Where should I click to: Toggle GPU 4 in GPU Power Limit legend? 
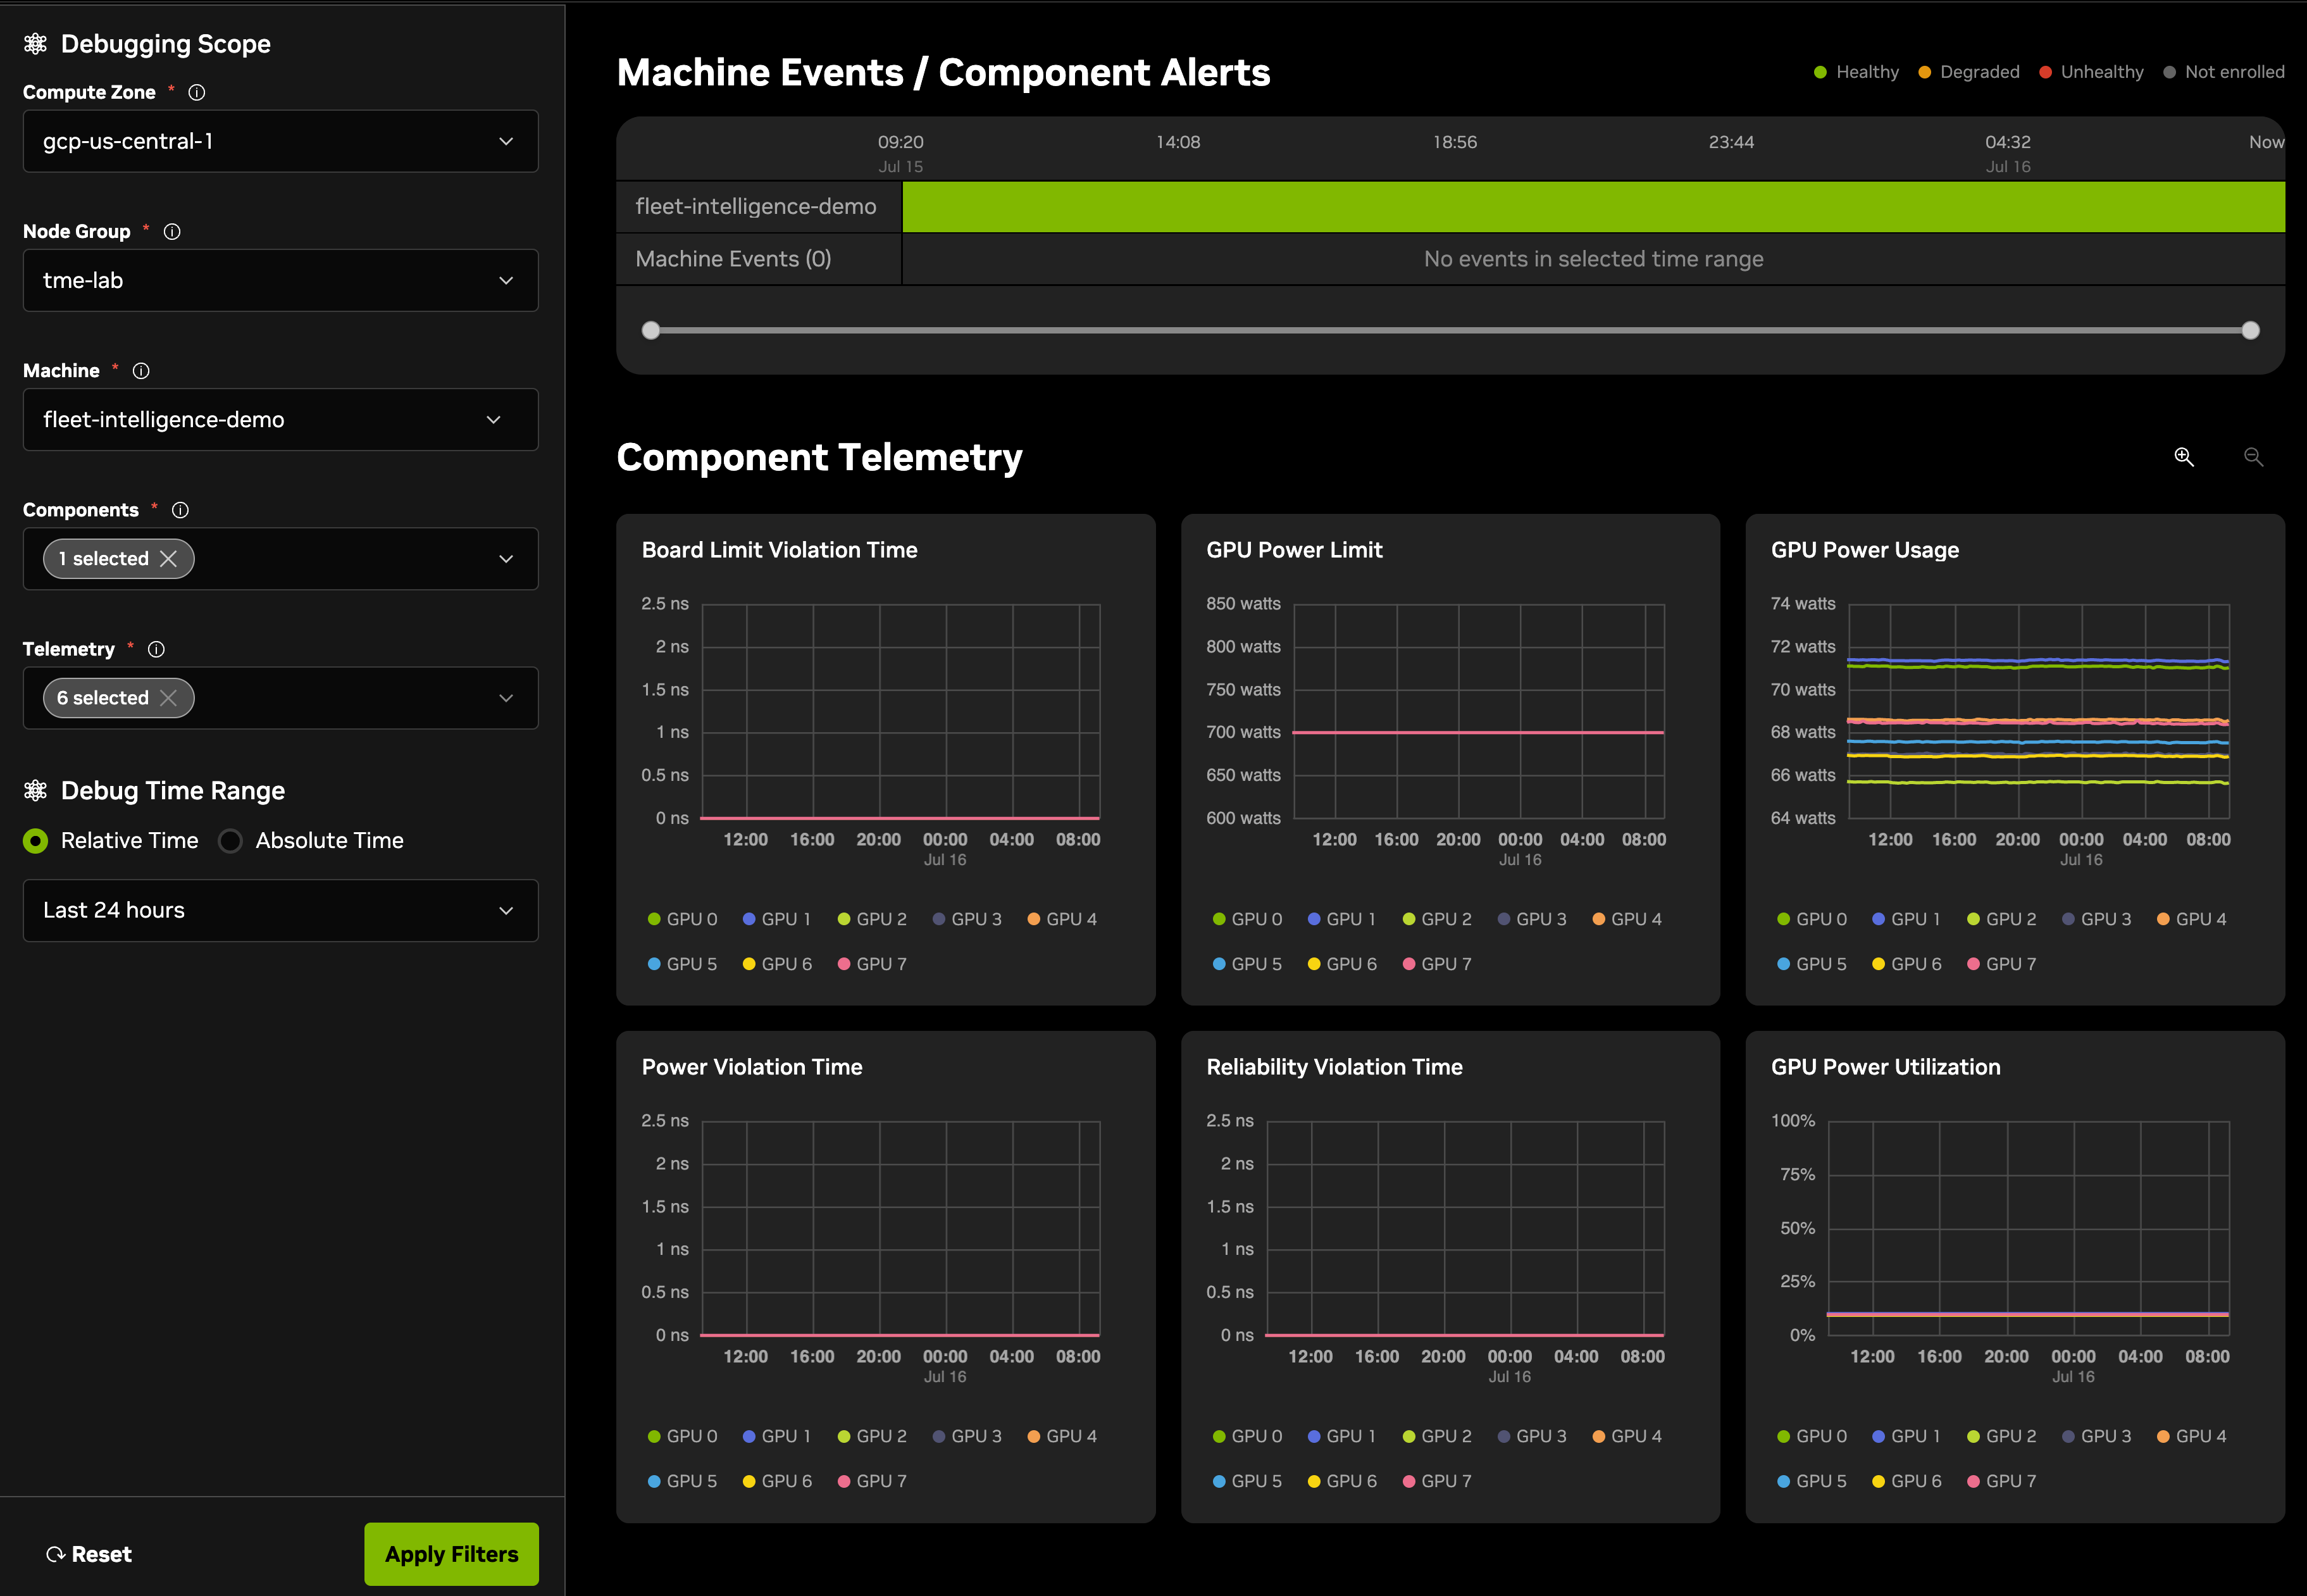point(1627,919)
